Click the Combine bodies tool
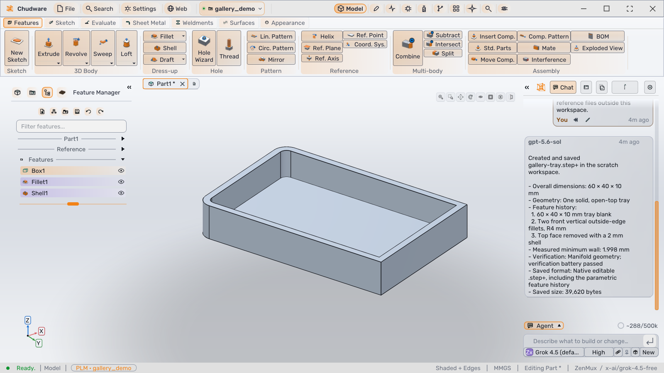 tap(408, 48)
